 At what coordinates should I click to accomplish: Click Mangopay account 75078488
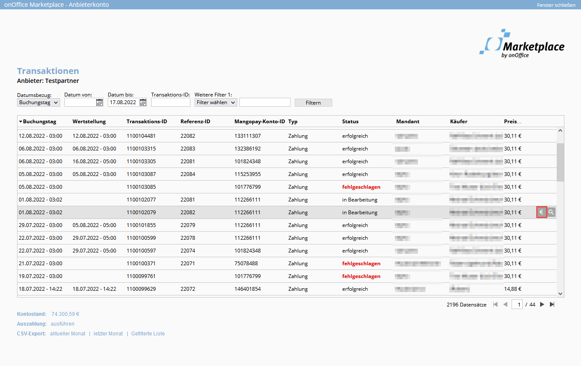tap(246, 264)
